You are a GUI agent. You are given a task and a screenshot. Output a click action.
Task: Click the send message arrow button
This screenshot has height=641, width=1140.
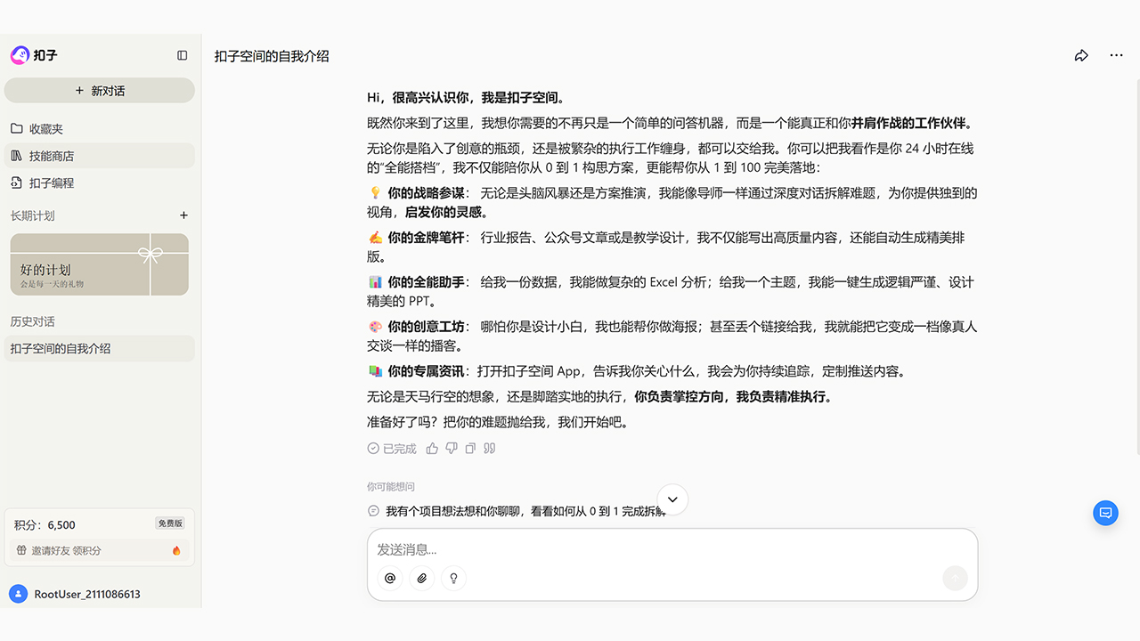coord(955,579)
